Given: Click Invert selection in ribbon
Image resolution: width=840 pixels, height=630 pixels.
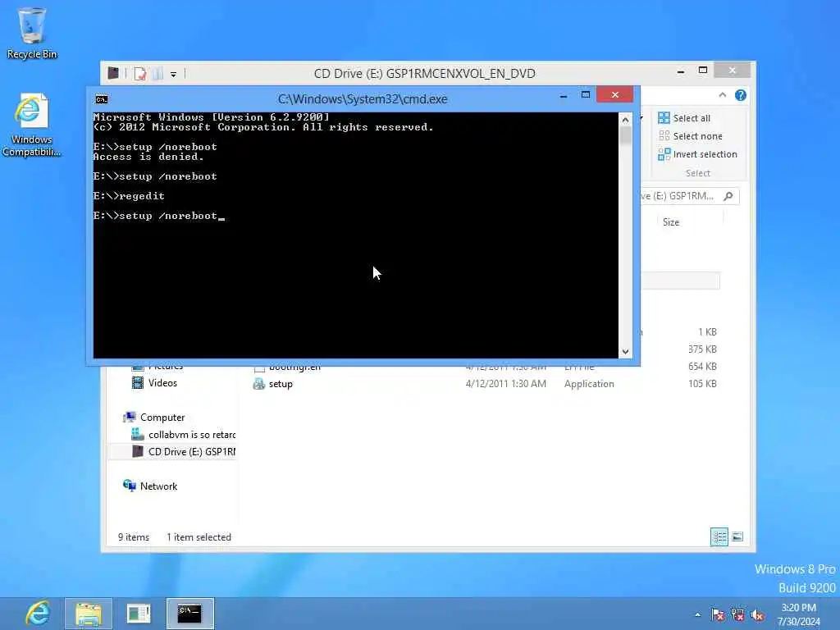Looking at the screenshot, I should click(x=697, y=154).
